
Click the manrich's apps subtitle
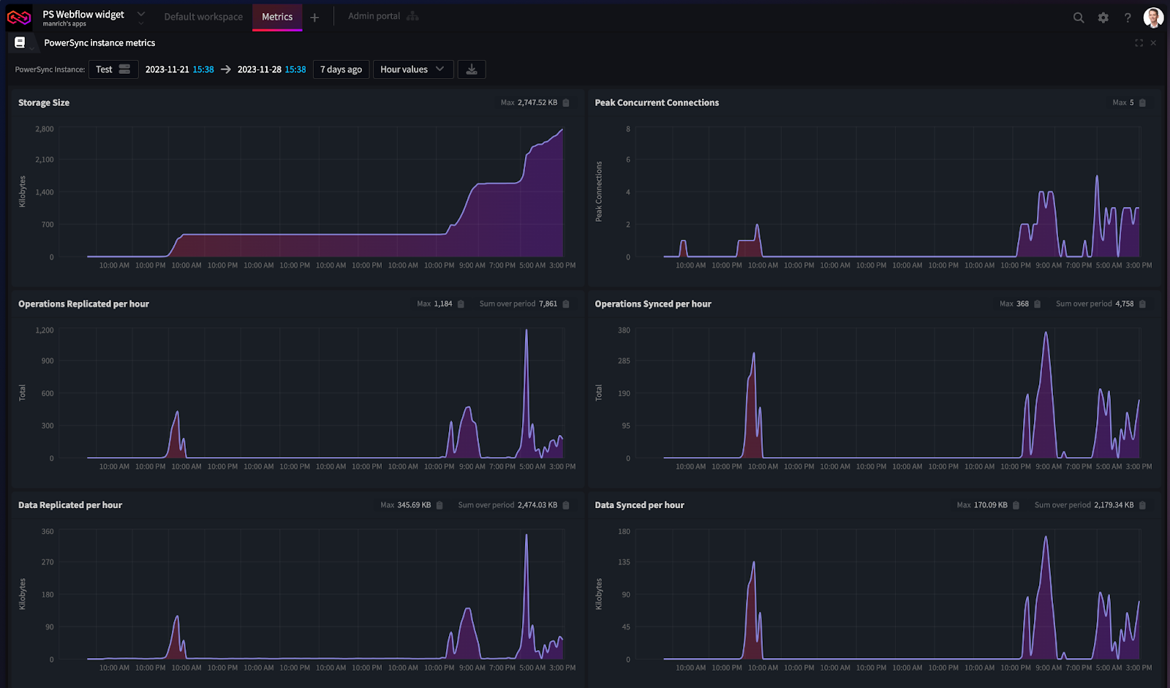click(x=64, y=24)
